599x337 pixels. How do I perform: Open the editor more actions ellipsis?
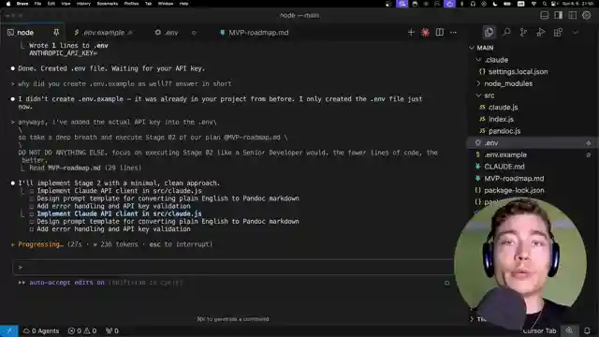point(453,33)
